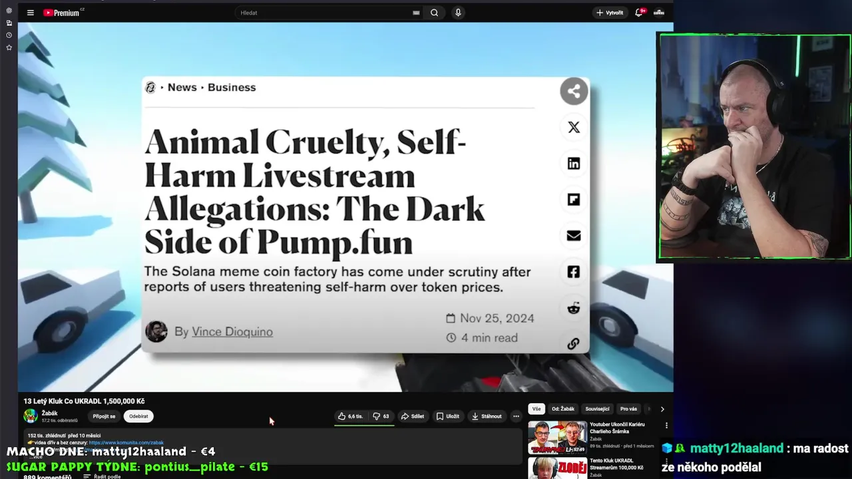The width and height of the screenshot is (852, 479).
Task: Download video with Stáhnout button
Action: click(487, 416)
